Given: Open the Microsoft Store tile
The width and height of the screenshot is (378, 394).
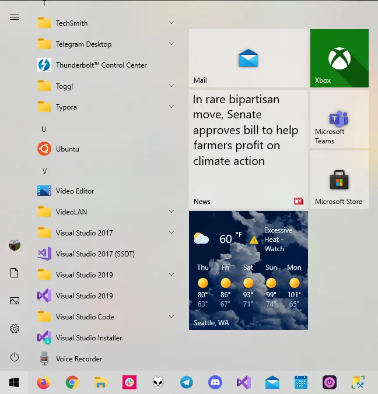Looking at the screenshot, I should [339, 180].
